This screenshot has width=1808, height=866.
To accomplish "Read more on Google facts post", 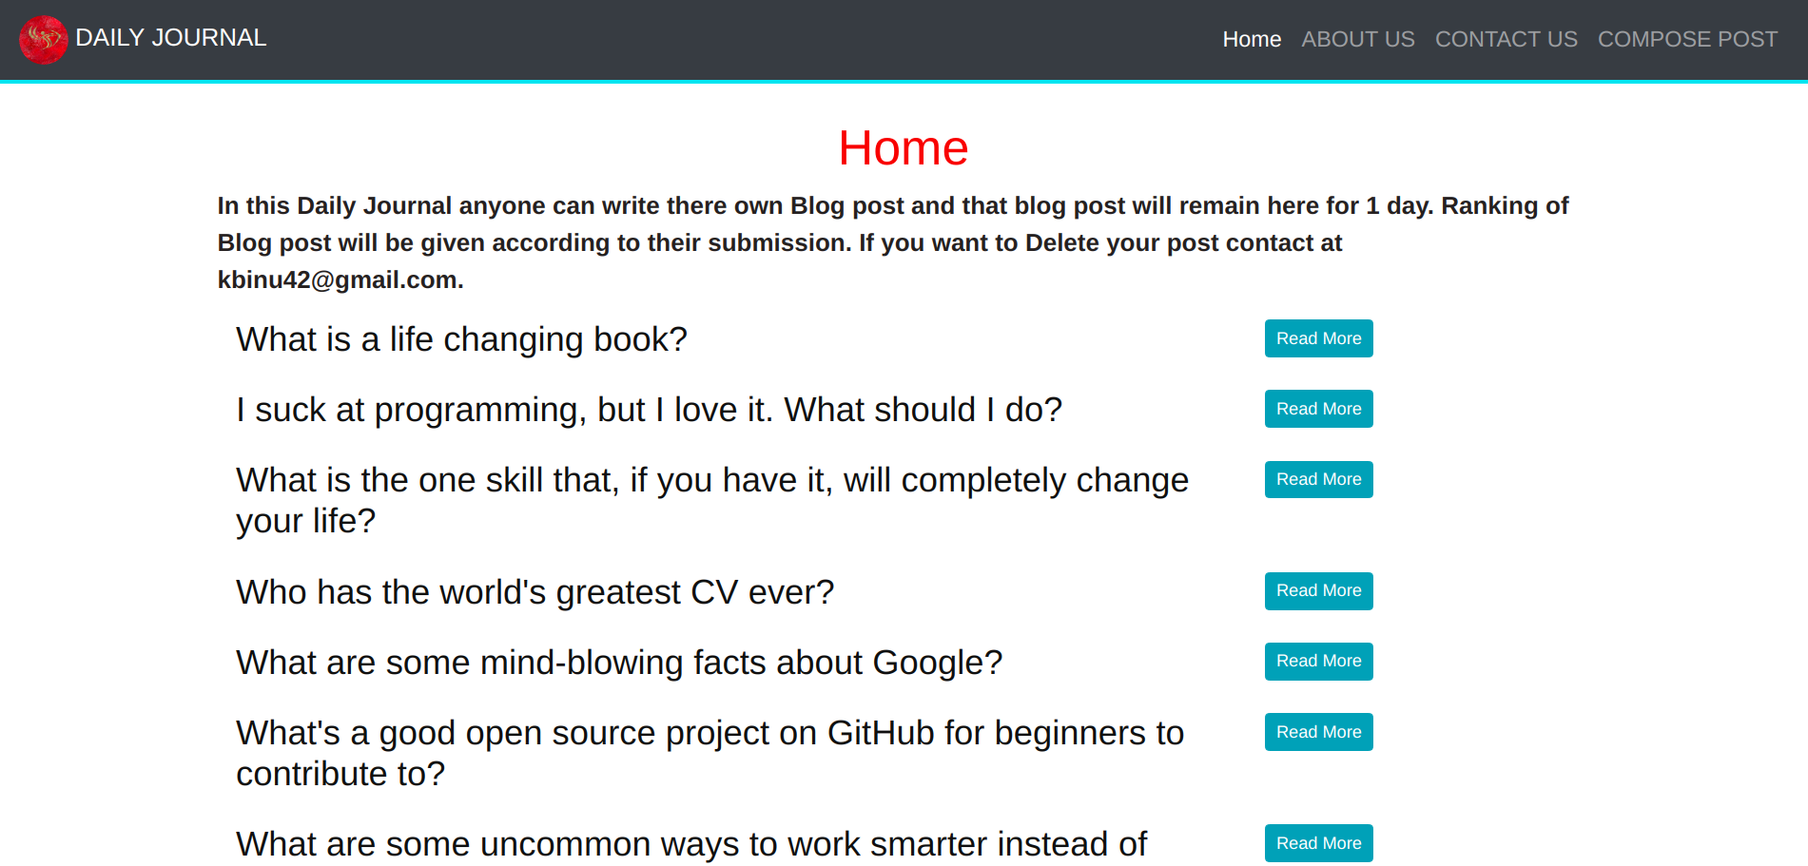I will tap(1318, 661).
